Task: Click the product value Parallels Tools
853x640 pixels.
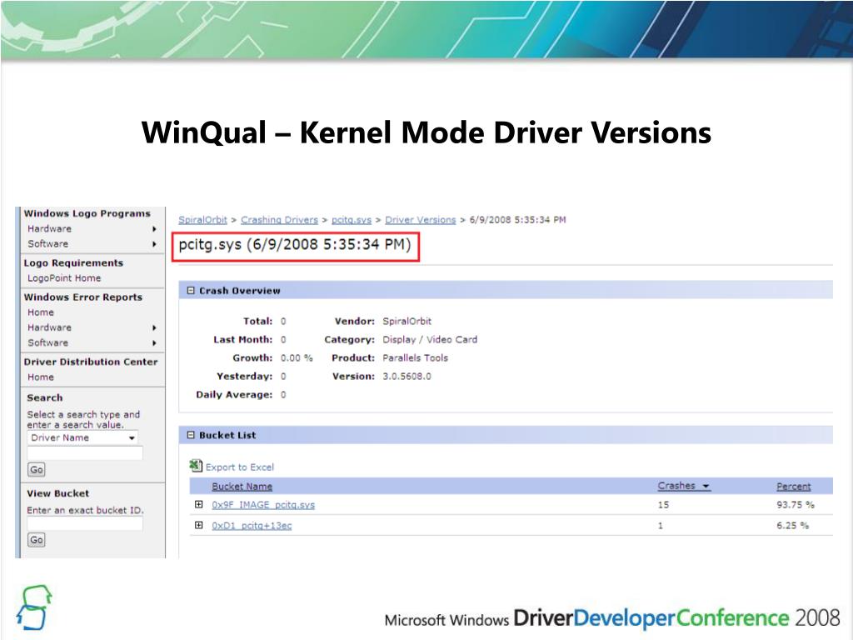Action: [415, 358]
